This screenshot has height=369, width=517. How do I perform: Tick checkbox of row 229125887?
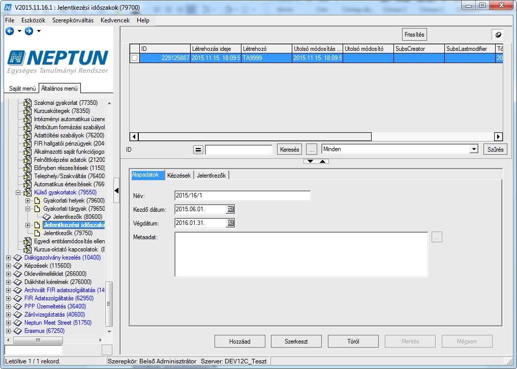pyautogui.click(x=135, y=58)
